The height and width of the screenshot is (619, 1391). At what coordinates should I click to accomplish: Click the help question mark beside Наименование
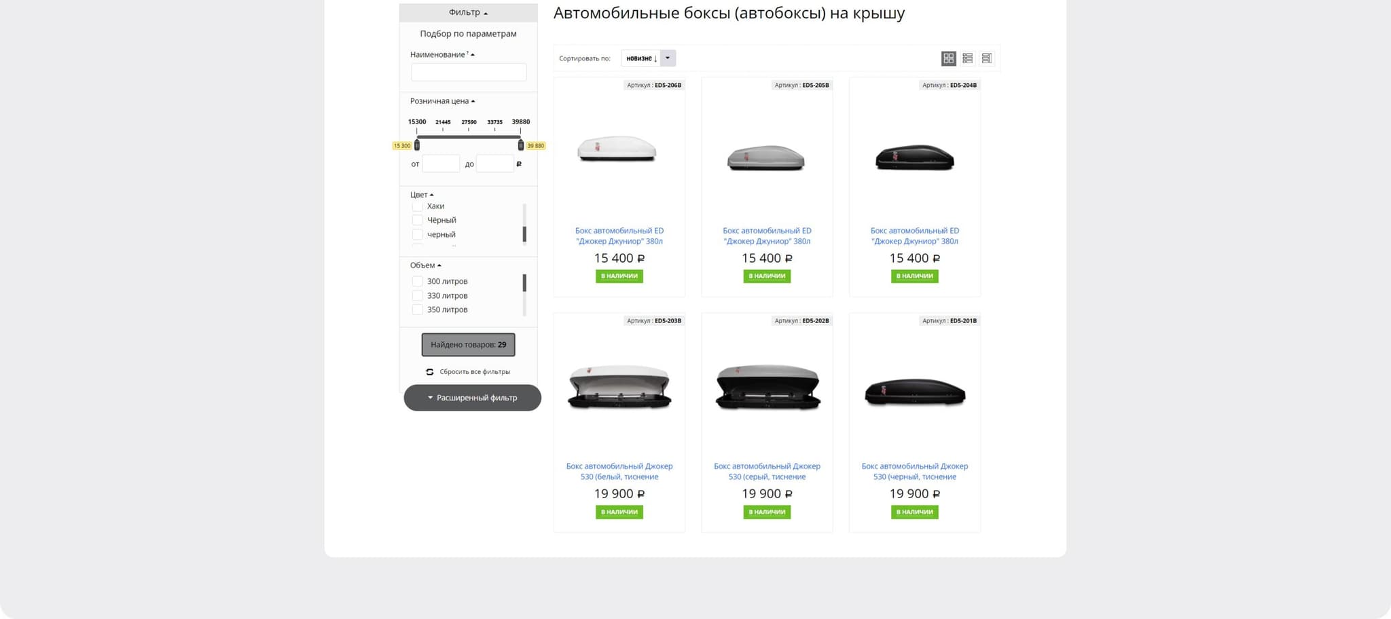tap(467, 53)
